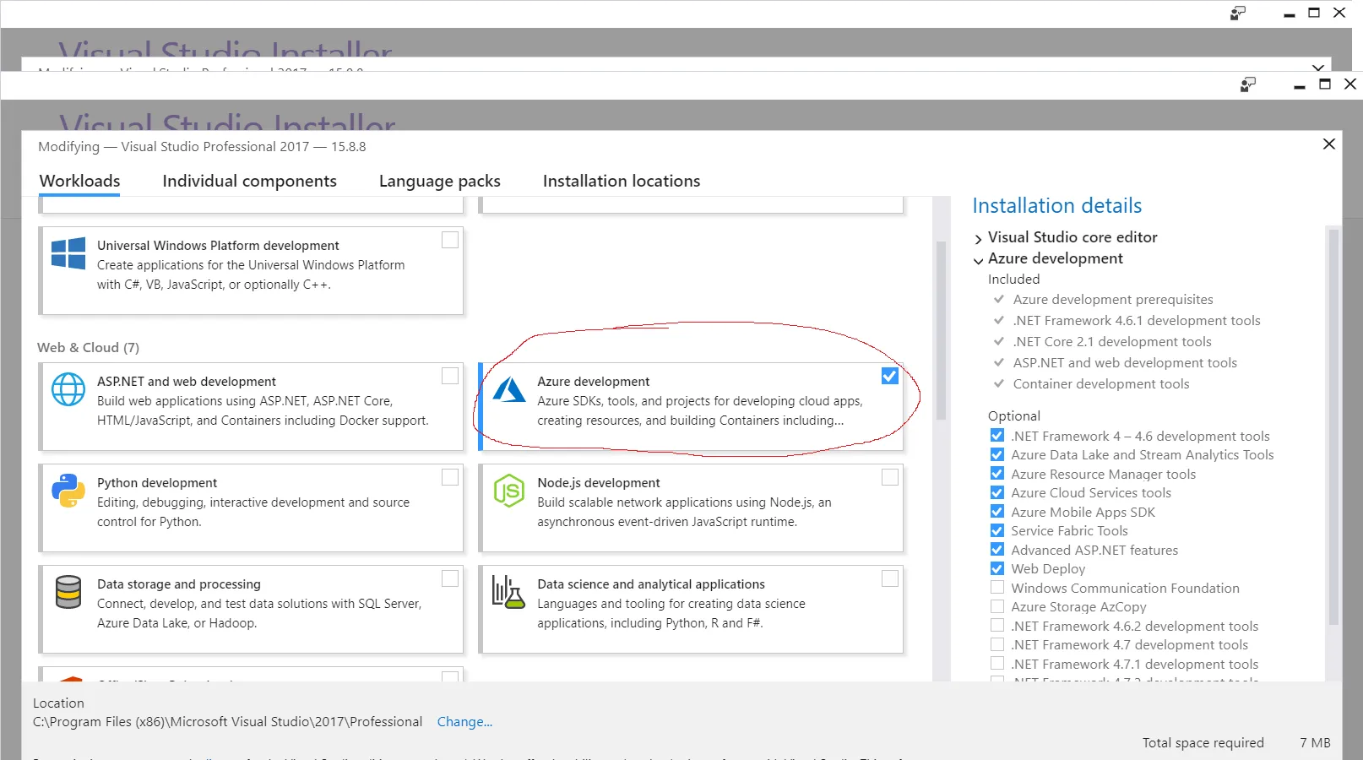
Task: Click the 'Universal Windows Platform development' title
Action: click(x=218, y=246)
